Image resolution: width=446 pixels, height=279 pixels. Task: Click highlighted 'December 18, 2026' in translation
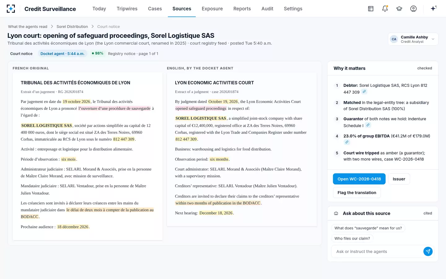tap(216, 213)
